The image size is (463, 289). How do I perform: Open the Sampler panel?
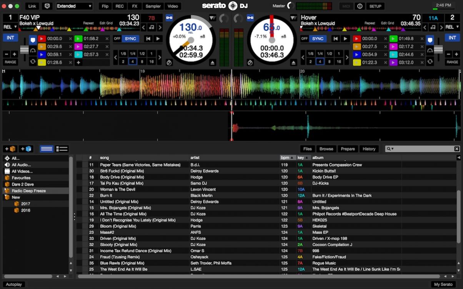tap(153, 6)
